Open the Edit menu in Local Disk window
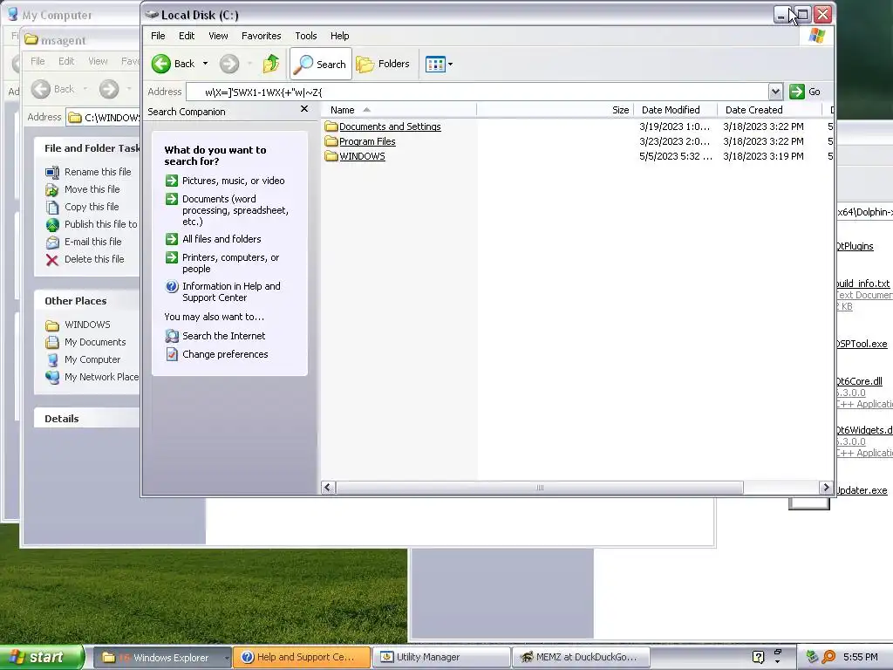Screen dimensions: 893x670 pos(187,36)
